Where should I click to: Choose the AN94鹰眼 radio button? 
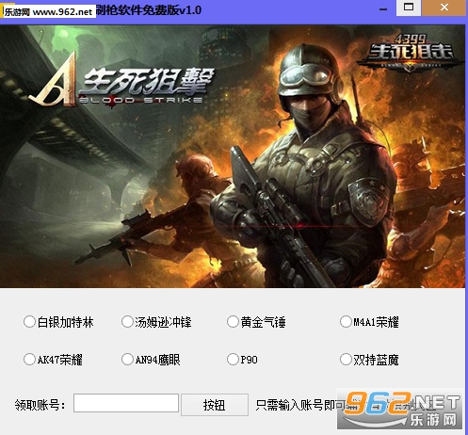pos(151,360)
